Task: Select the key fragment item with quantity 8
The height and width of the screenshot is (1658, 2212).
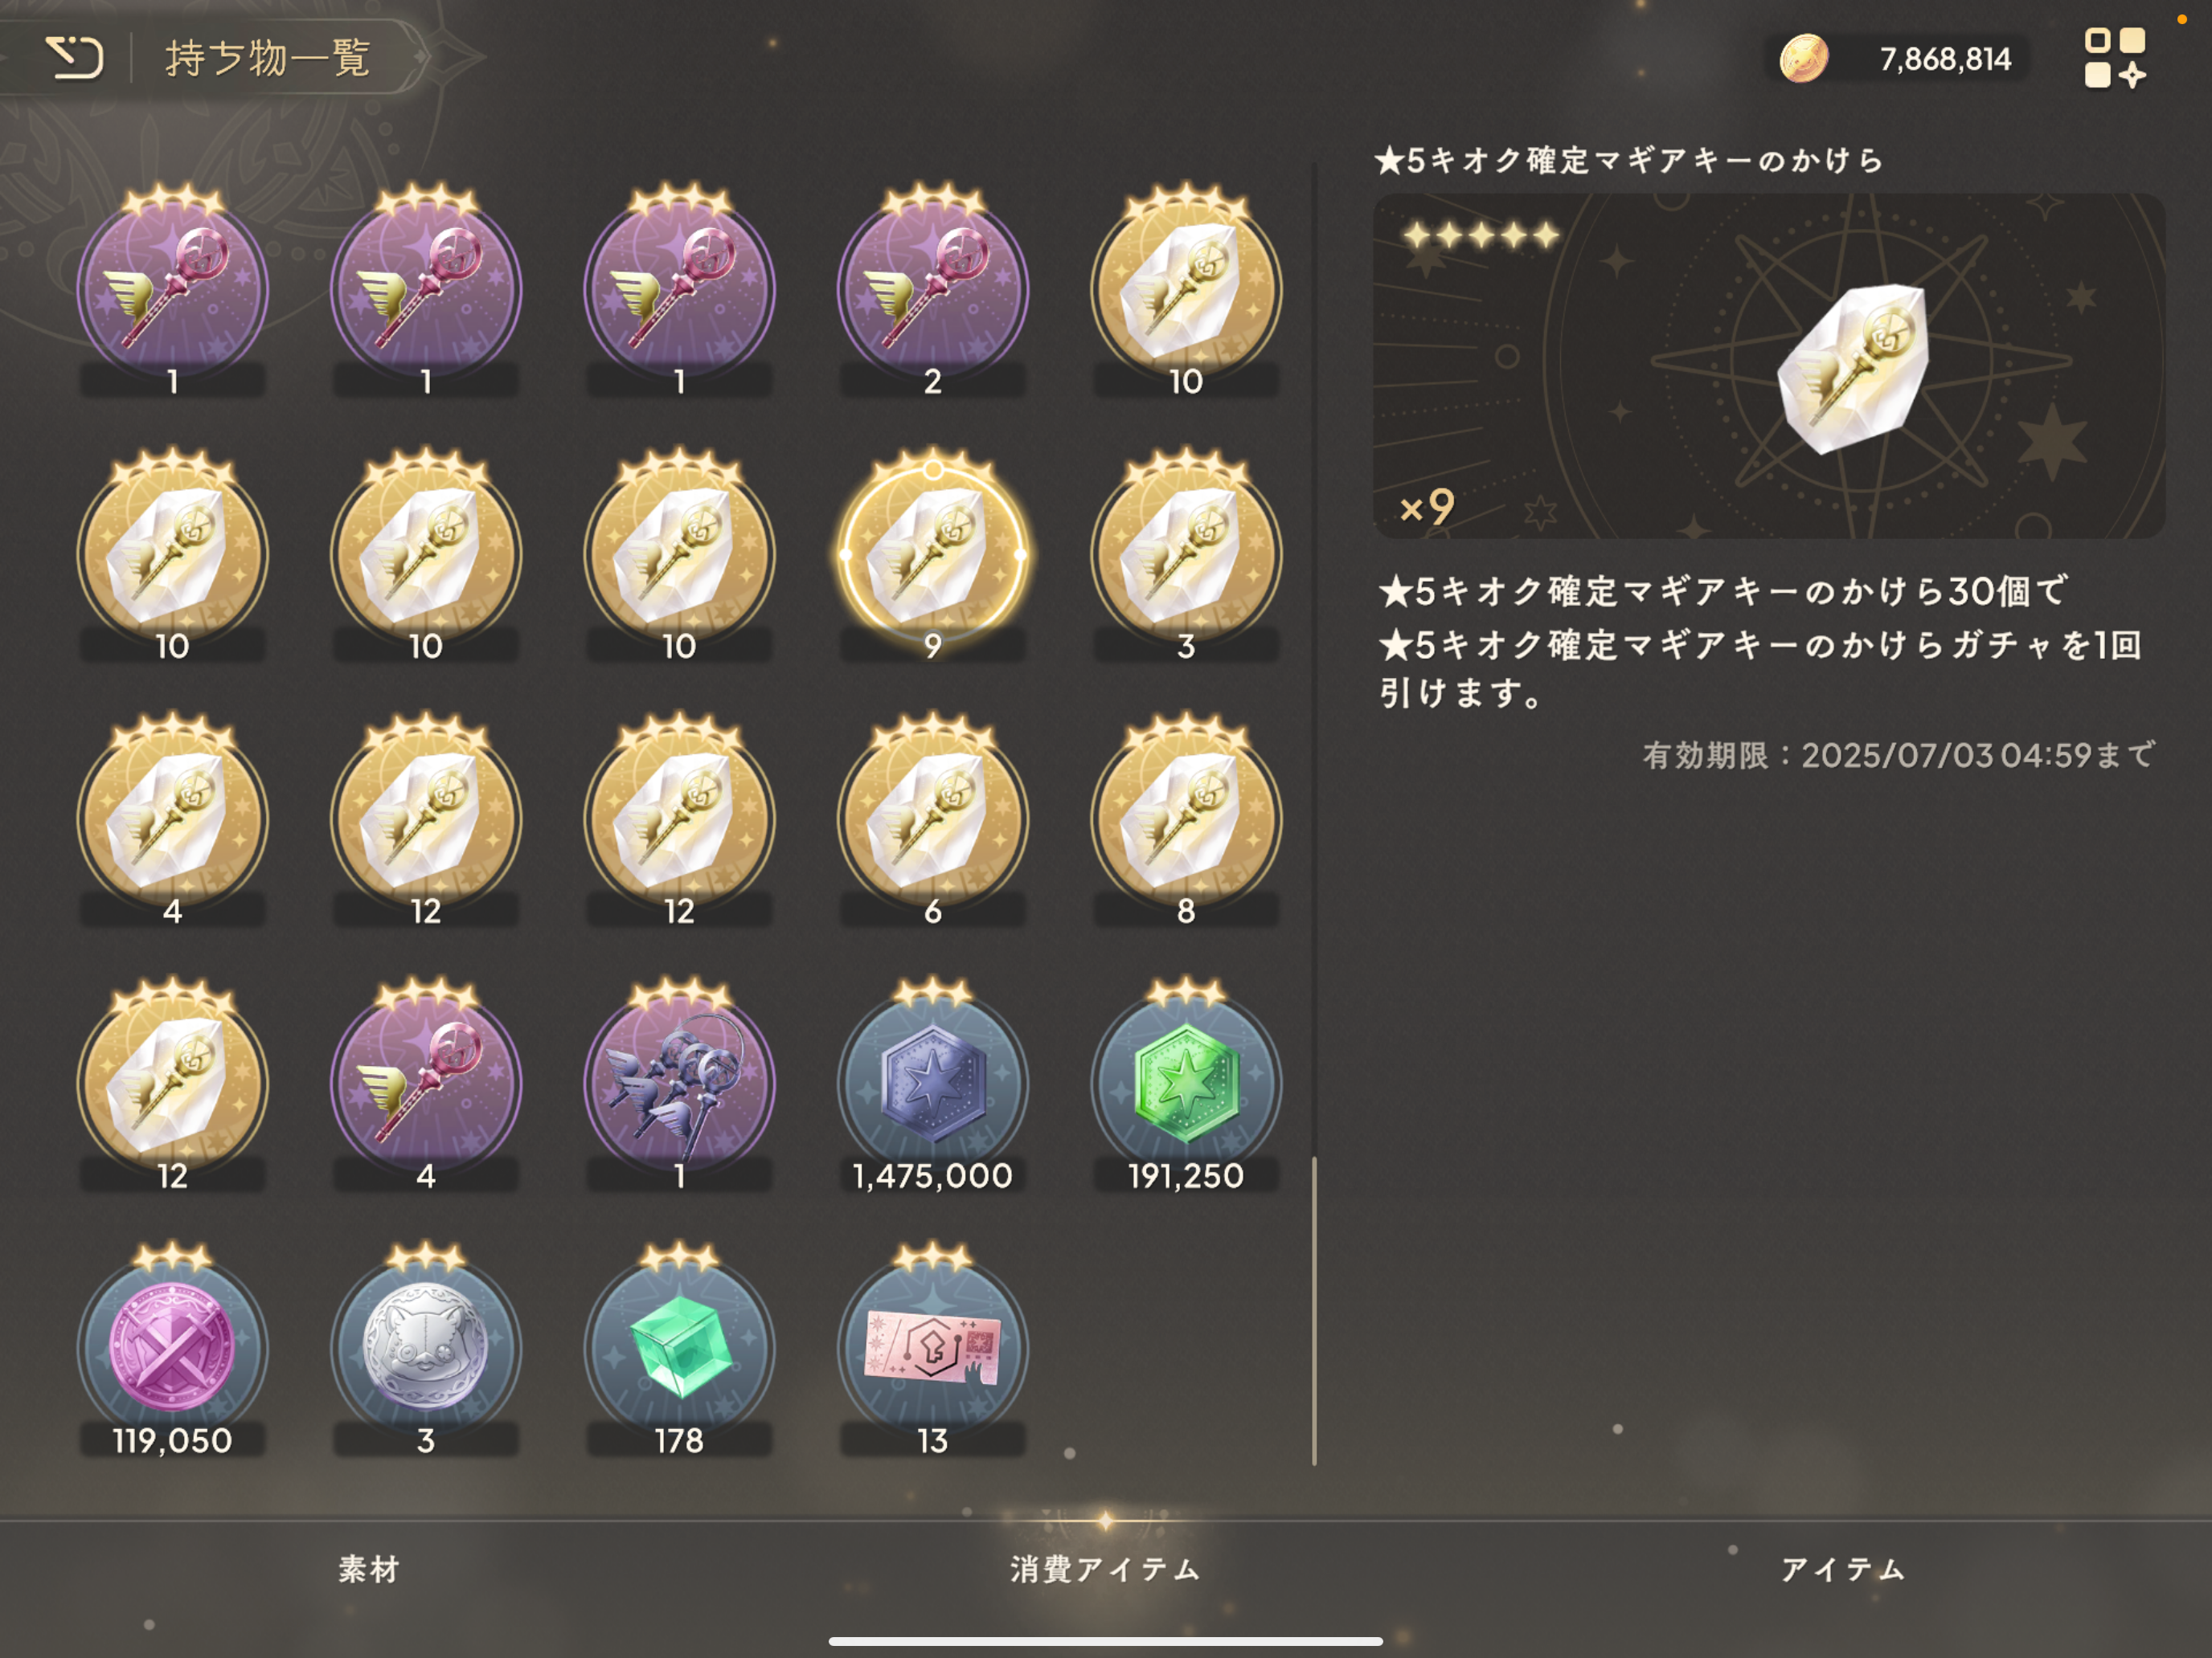Action: (1186, 822)
